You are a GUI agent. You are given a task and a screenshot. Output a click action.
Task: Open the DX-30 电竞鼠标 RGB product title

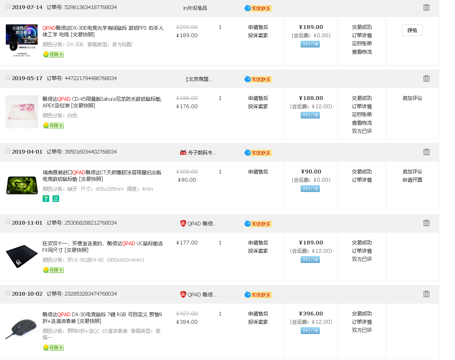click(x=102, y=318)
